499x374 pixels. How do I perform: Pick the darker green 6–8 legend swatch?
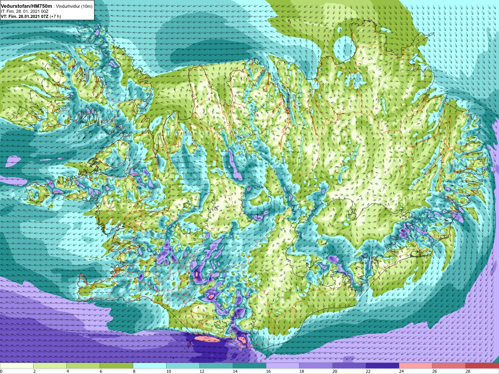[116, 366]
